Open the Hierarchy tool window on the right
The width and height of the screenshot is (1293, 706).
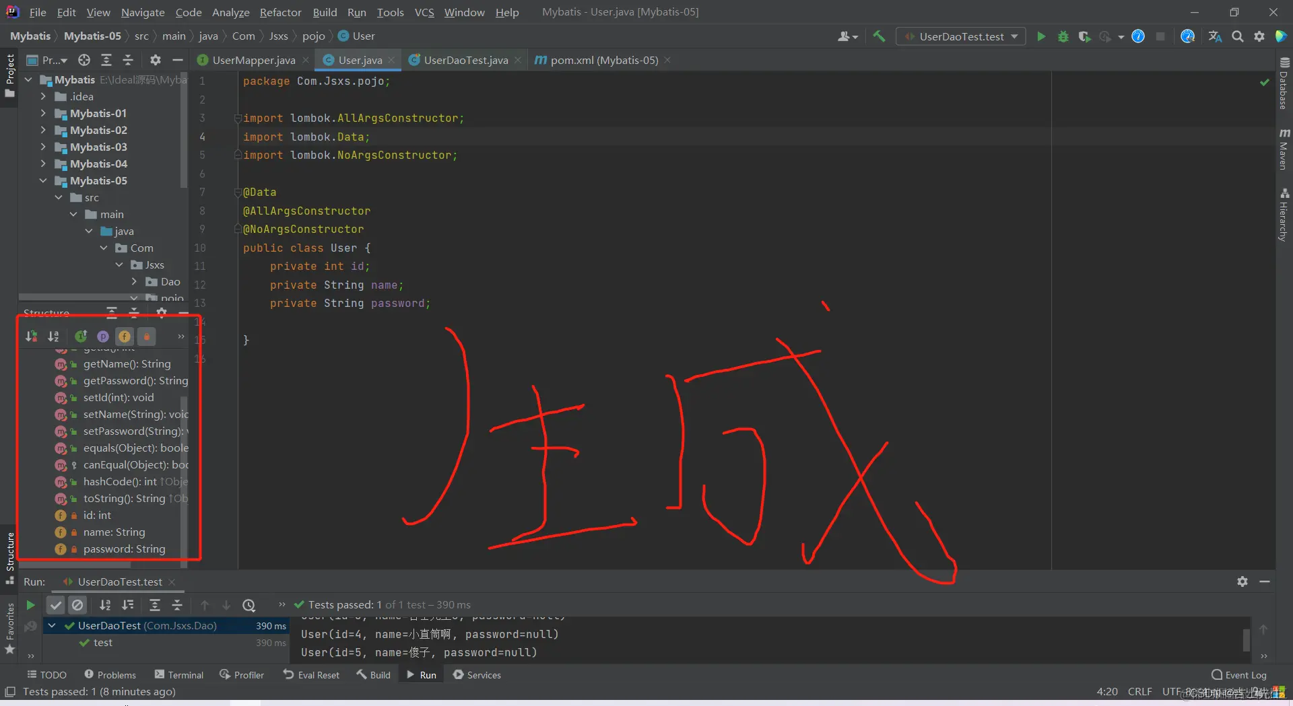point(1284,214)
